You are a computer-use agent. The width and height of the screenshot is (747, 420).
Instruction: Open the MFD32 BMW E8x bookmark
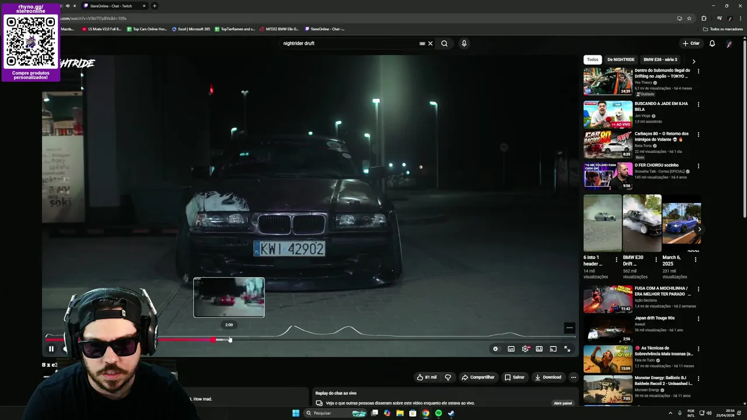click(x=279, y=29)
